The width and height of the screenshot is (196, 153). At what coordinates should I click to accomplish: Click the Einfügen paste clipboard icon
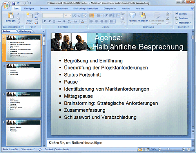(x=11, y=16)
